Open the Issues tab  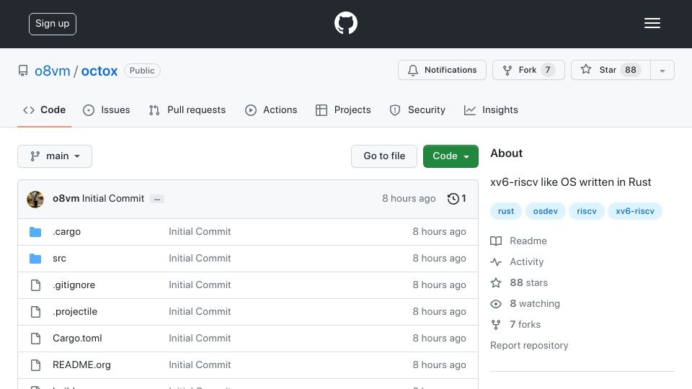point(107,109)
